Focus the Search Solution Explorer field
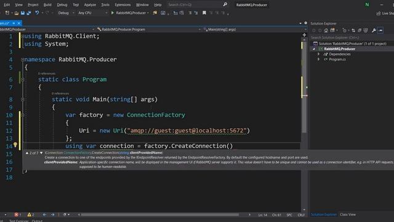 pyautogui.click(x=352, y=38)
